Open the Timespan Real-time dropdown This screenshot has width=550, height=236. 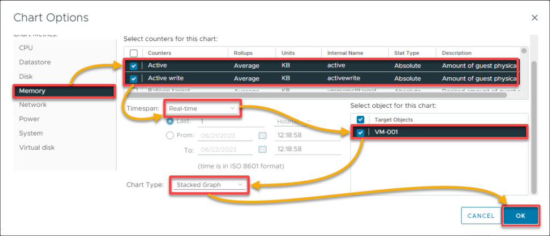[x=202, y=108]
